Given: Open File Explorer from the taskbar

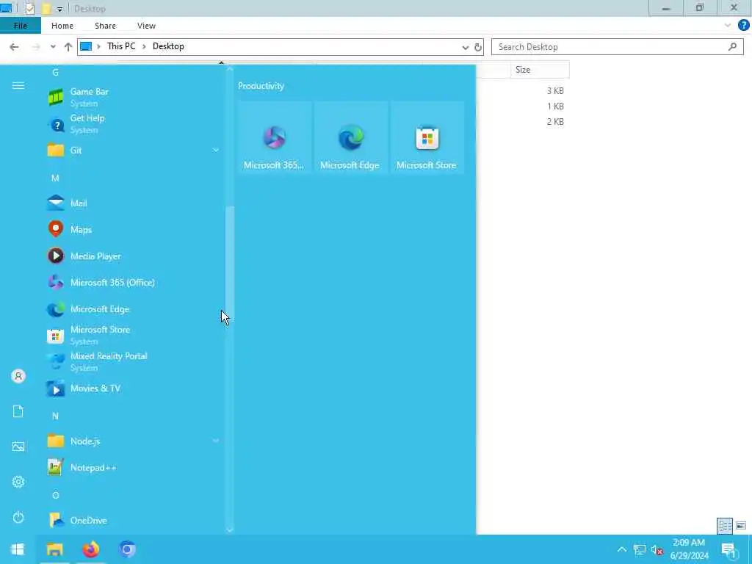Looking at the screenshot, I should point(54,549).
